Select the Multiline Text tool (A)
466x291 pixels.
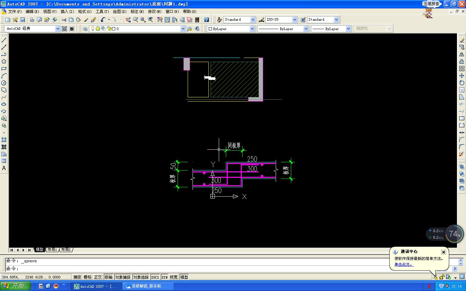tap(4, 168)
